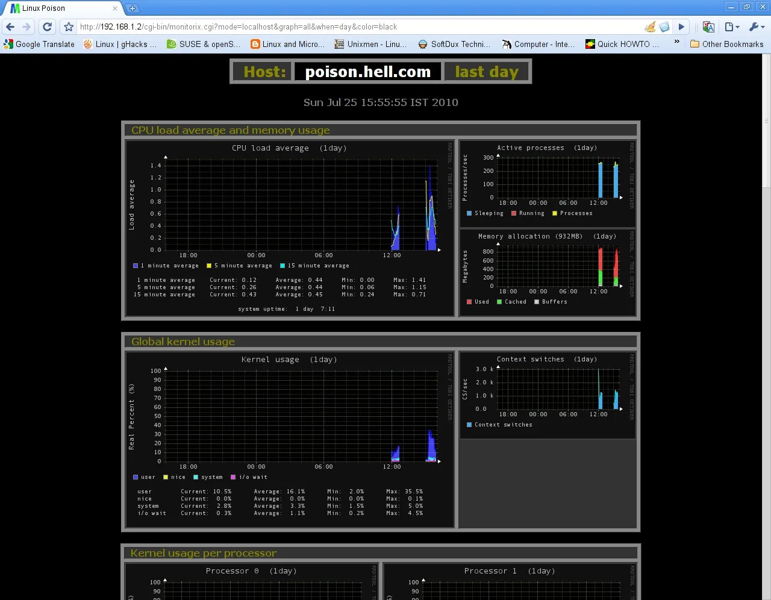Click the 'last day' label
Viewport: 771px width, 600px height.
(487, 72)
